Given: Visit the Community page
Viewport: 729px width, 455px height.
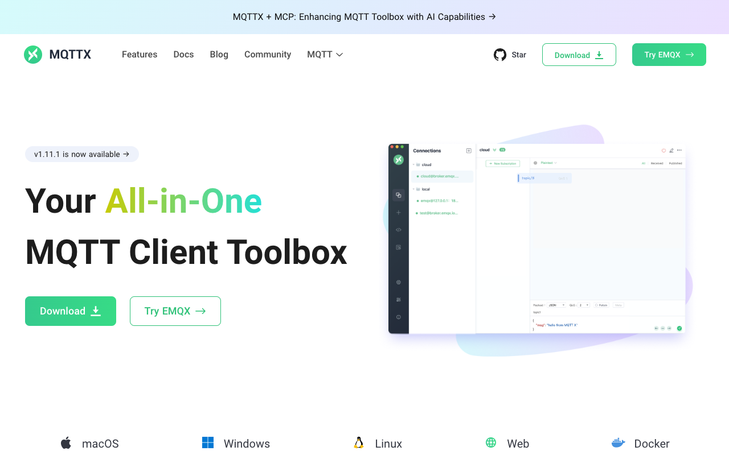Looking at the screenshot, I should [268, 55].
